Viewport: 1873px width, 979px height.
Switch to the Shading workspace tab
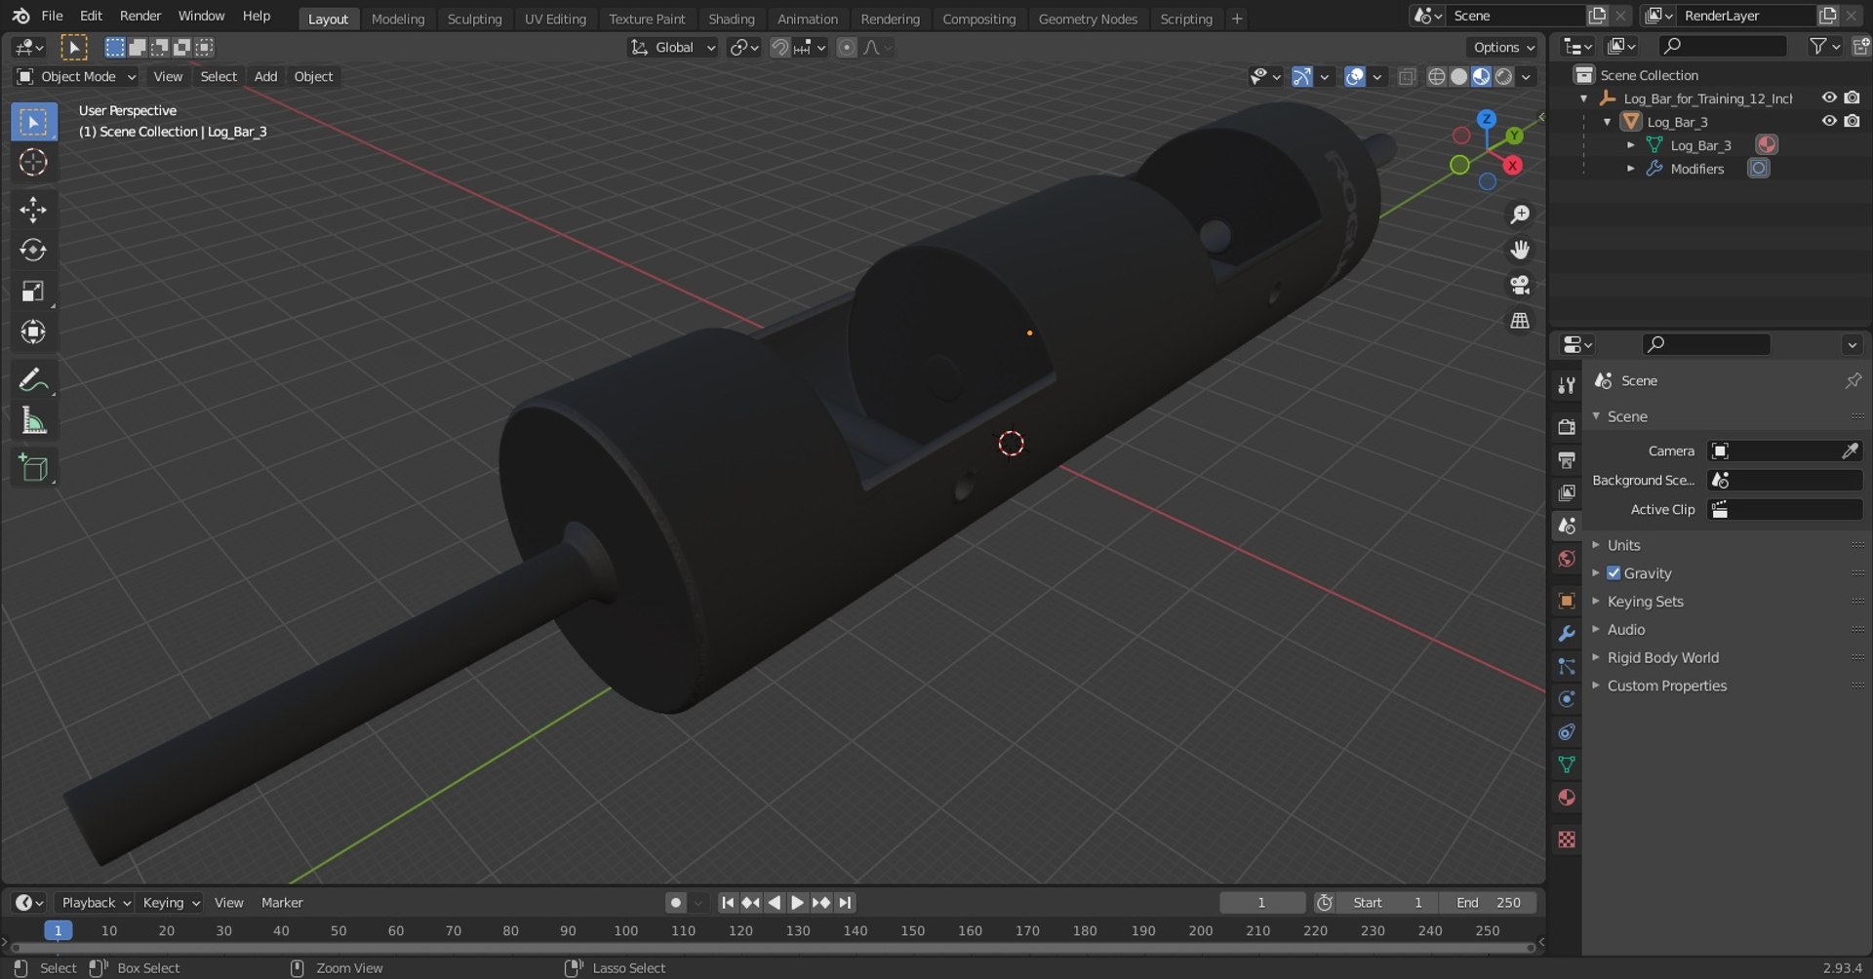click(x=731, y=19)
